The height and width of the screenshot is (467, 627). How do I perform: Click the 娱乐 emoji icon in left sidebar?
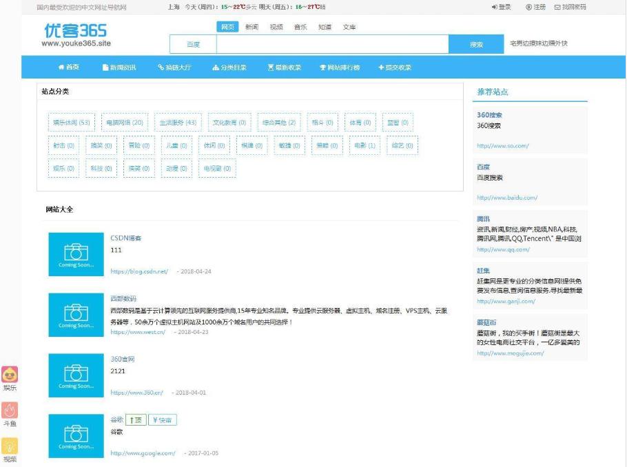(10, 375)
